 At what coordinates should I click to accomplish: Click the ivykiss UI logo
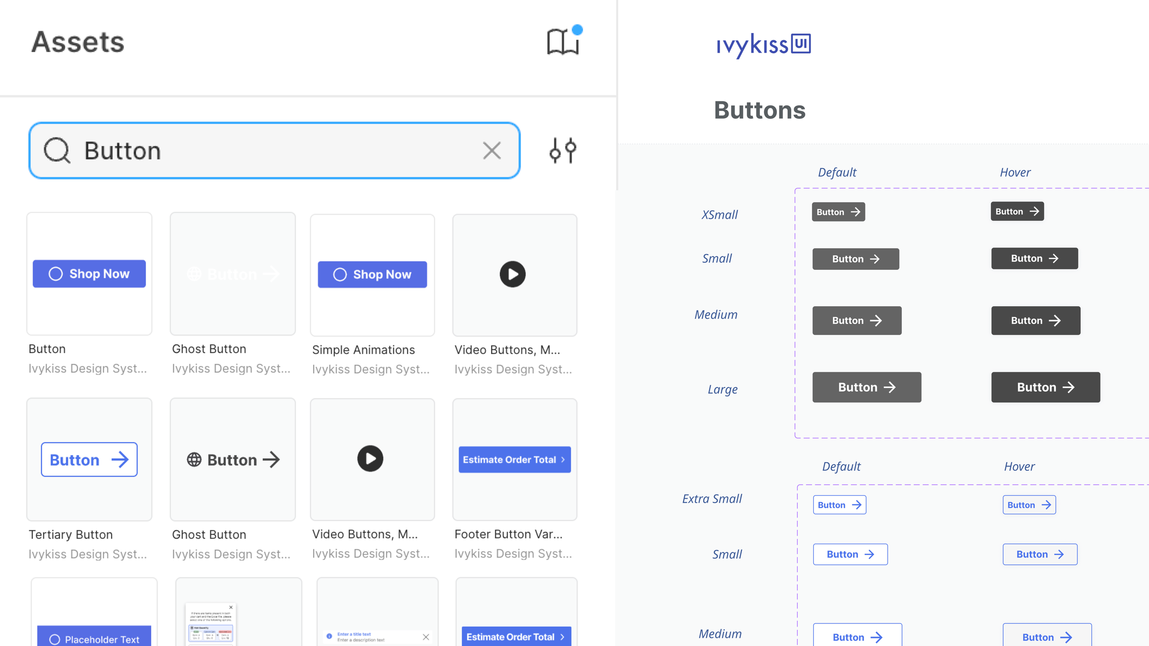[764, 45]
